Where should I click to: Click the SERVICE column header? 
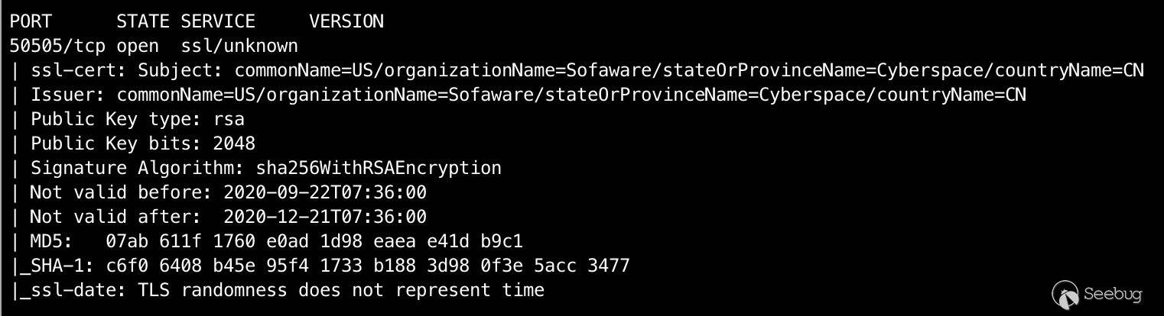click(x=218, y=21)
